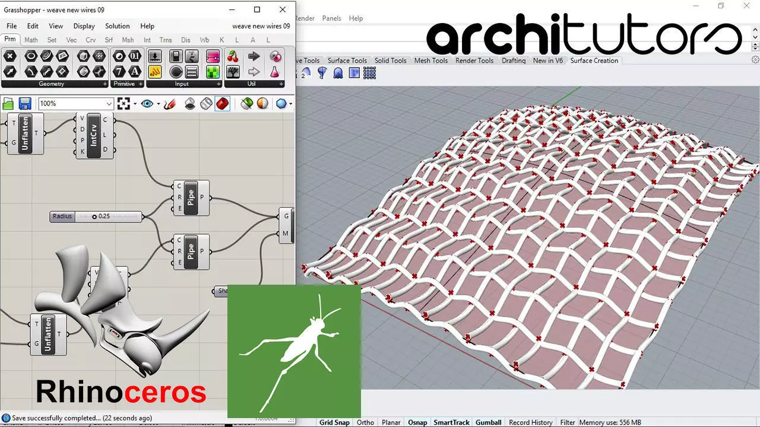Select the Point parameter icon in Geometry

pyautogui.click(x=9, y=56)
